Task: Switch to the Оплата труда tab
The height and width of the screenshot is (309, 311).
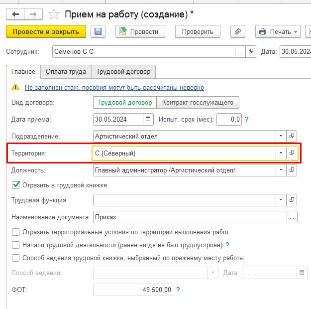Action: [66, 72]
